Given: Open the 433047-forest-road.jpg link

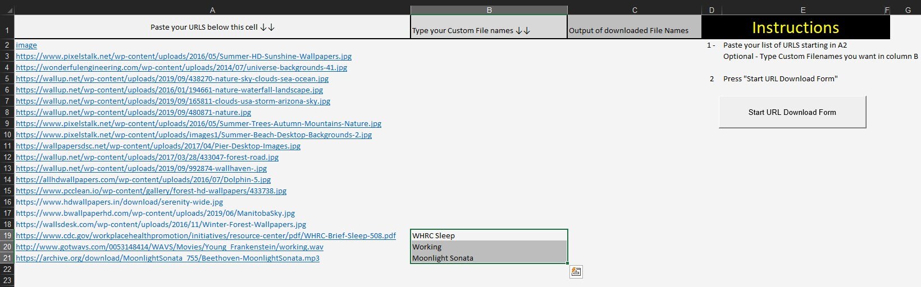Looking at the screenshot, I should [147, 157].
